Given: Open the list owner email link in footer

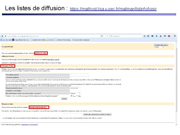Looking at the screenshot, I should tap(29, 124).
